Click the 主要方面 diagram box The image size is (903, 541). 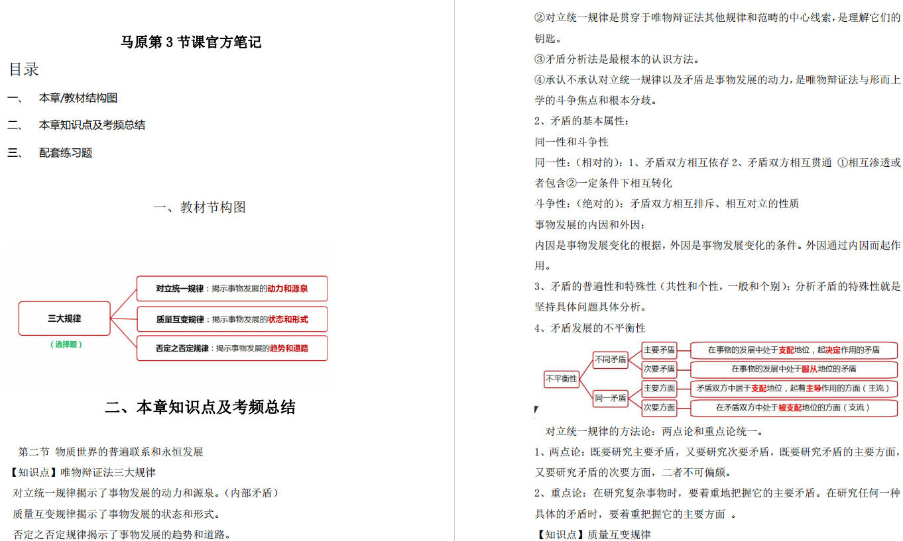click(x=659, y=388)
